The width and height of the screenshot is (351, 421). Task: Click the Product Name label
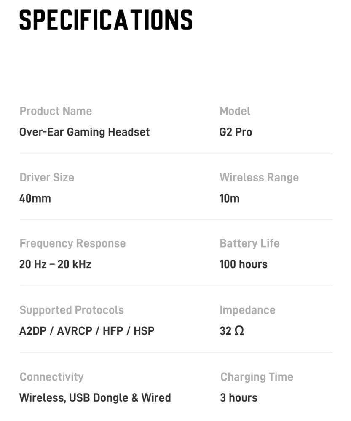click(x=56, y=111)
